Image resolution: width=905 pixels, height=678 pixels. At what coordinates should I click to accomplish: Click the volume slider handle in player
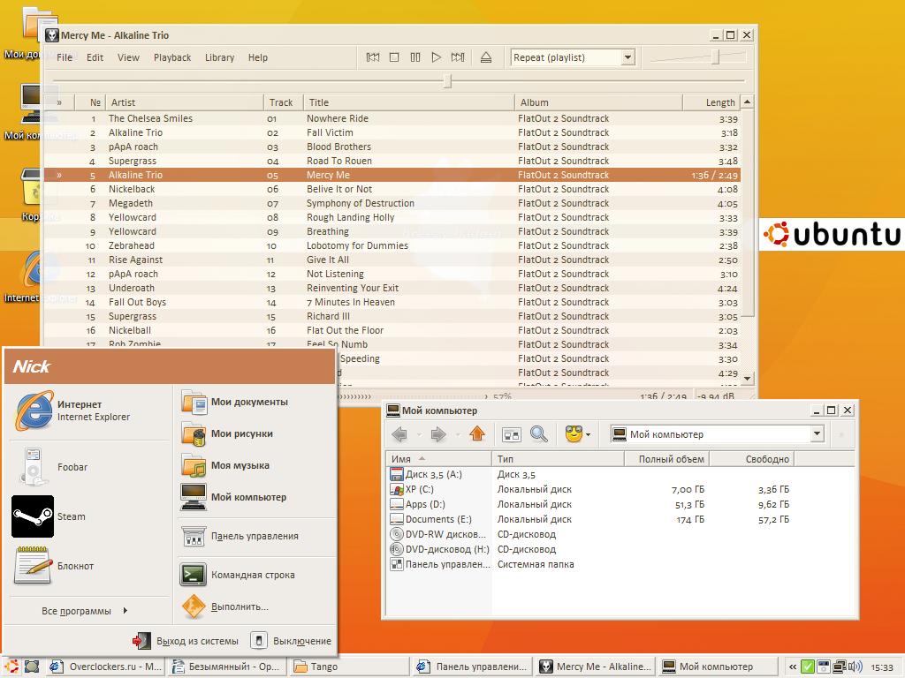(716, 56)
